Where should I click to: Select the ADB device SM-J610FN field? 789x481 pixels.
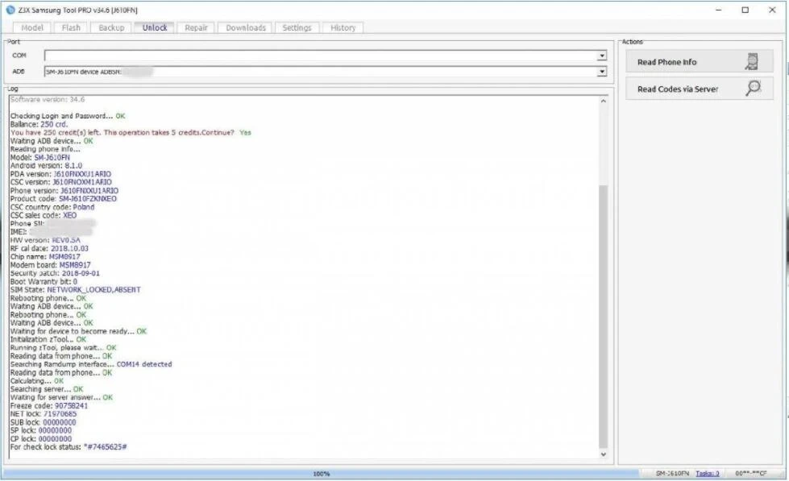[x=321, y=72]
